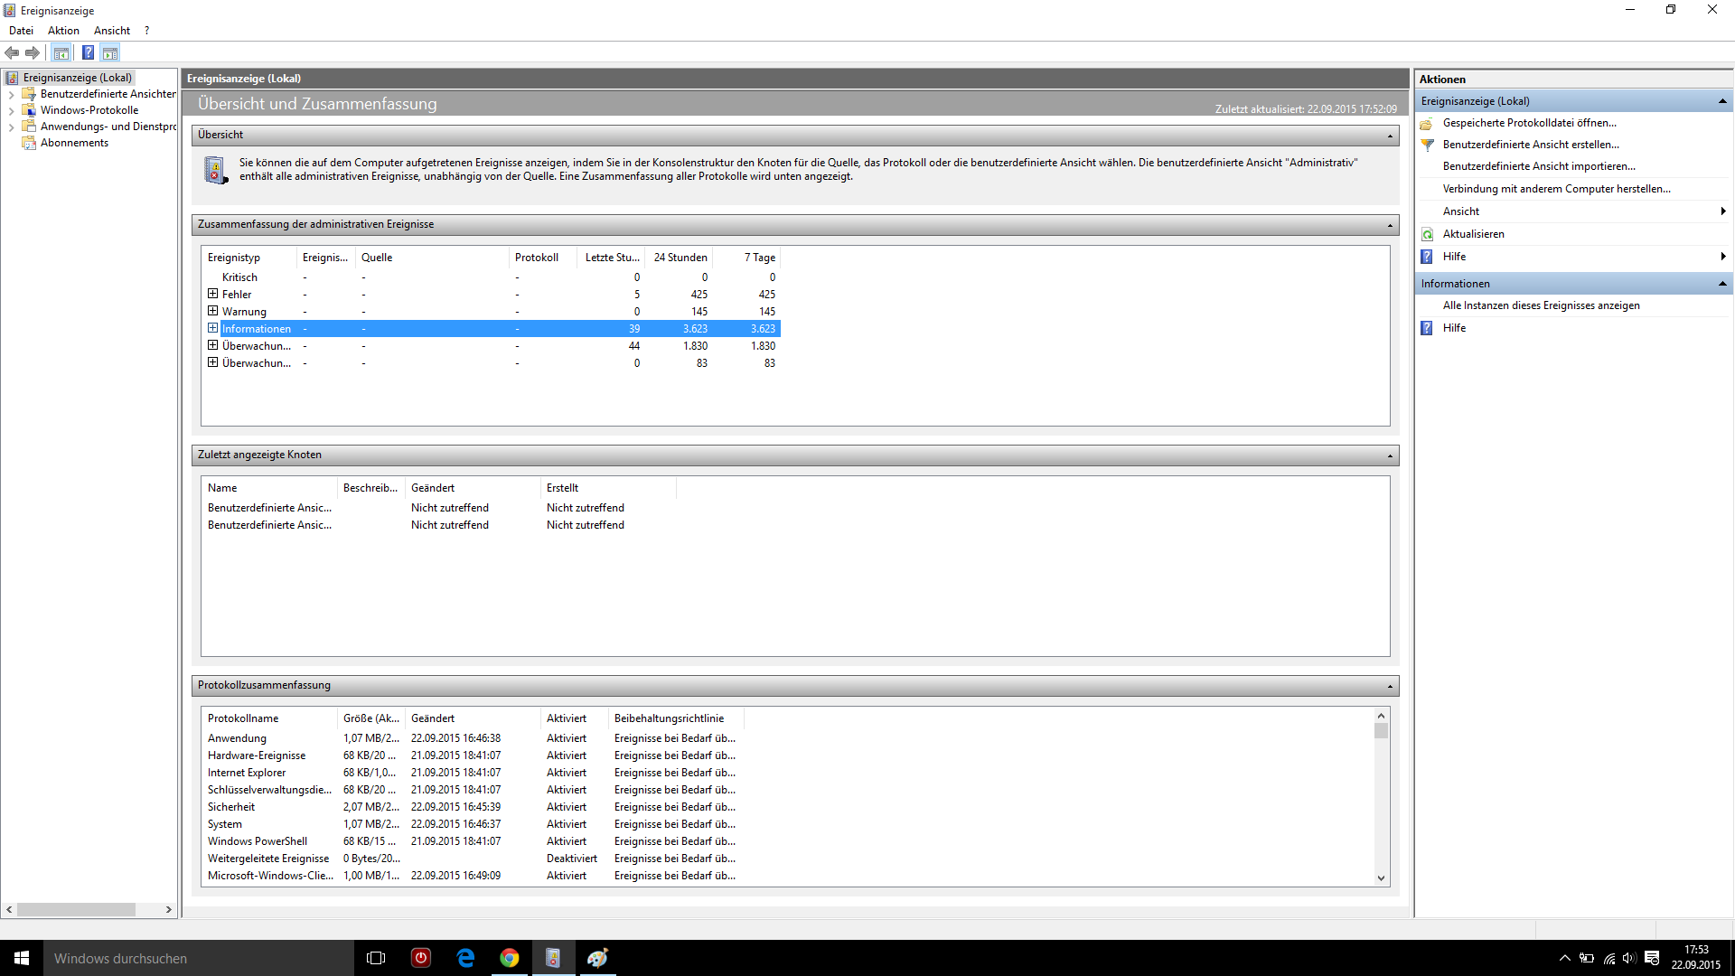Toggle the action pane toolbar icon
The image size is (1735, 976).
pos(110,52)
